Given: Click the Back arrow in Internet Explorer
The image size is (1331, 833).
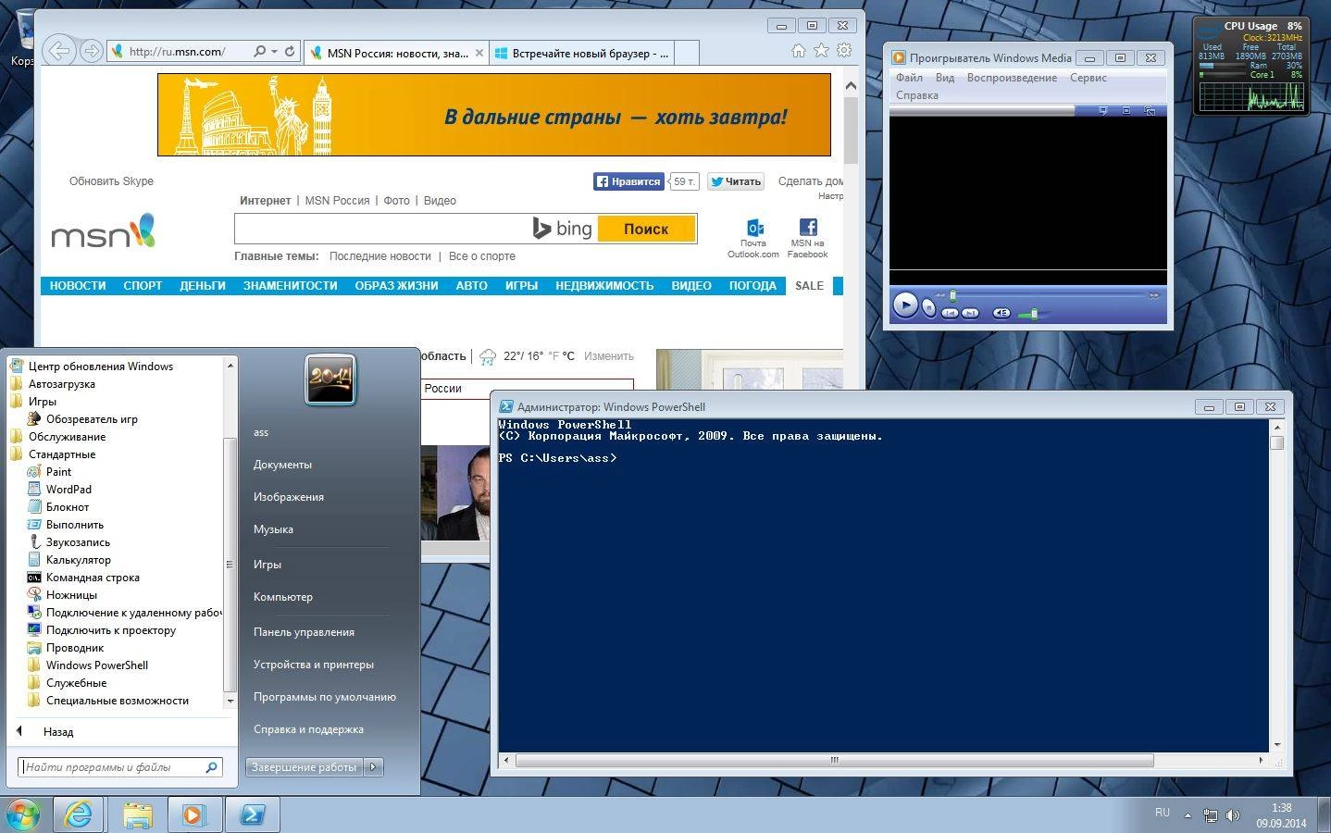Looking at the screenshot, I should 59,51.
